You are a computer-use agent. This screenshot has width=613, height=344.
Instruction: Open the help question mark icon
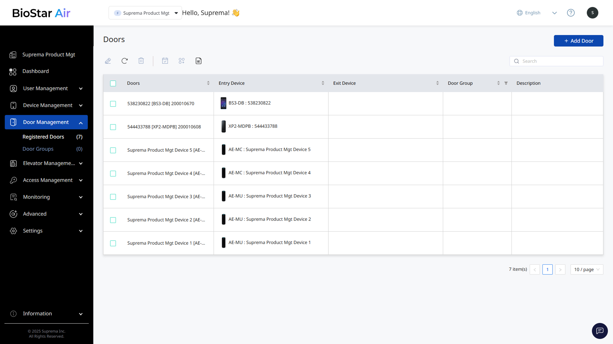[x=571, y=13]
